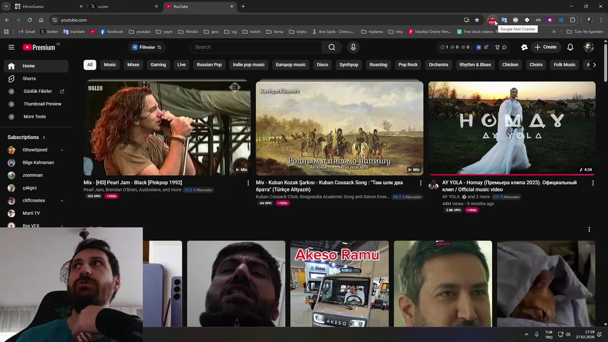
Task: Expand the Subscriptions section
Action: tap(27, 137)
